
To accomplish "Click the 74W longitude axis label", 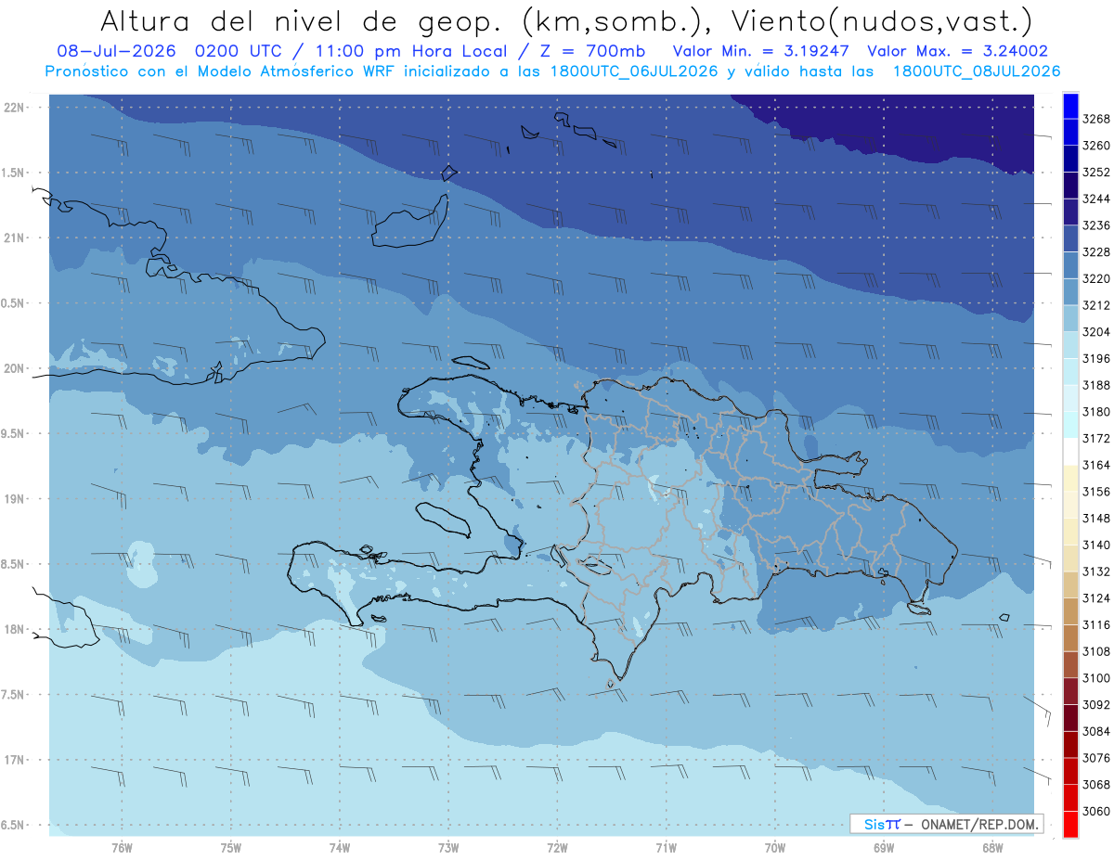I will pos(340,847).
